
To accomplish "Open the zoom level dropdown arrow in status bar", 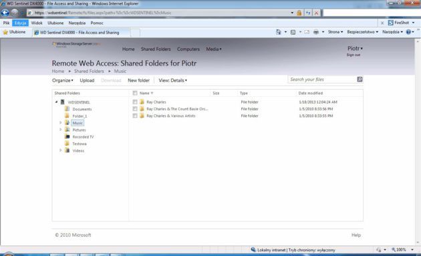I will click(412, 250).
